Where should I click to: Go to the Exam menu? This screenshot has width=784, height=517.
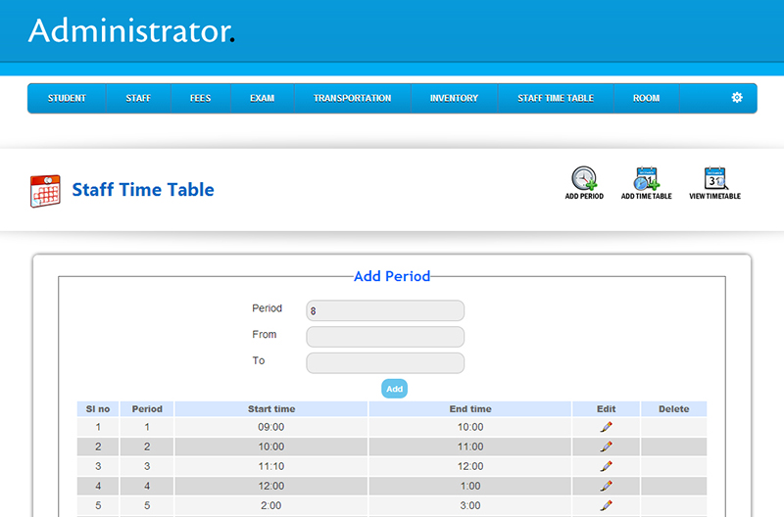262,98
